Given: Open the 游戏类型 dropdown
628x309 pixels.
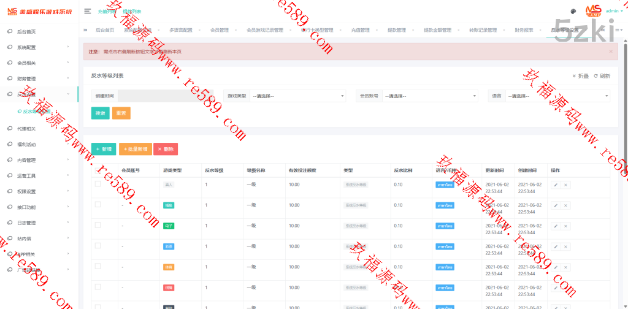Looking at the screenshot, I should [x=297, y=96].
